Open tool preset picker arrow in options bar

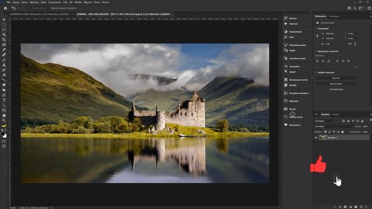(17, 8)
